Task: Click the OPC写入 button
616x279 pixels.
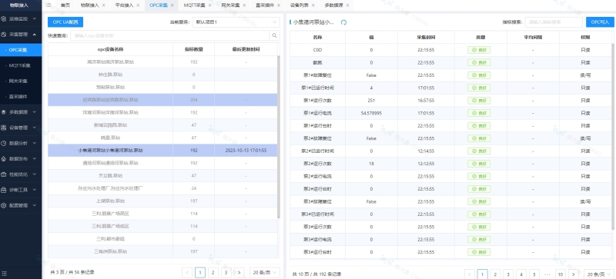Action: (600, 22)
